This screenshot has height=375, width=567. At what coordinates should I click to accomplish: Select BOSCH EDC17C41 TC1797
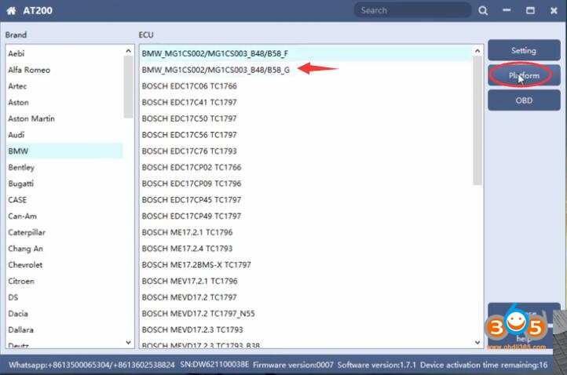click(306, 102)
